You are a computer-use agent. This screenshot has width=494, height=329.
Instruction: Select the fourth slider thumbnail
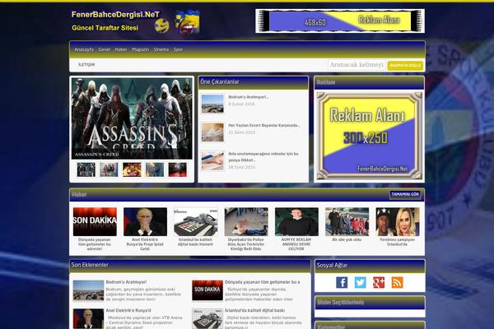(x=155, y=169)
